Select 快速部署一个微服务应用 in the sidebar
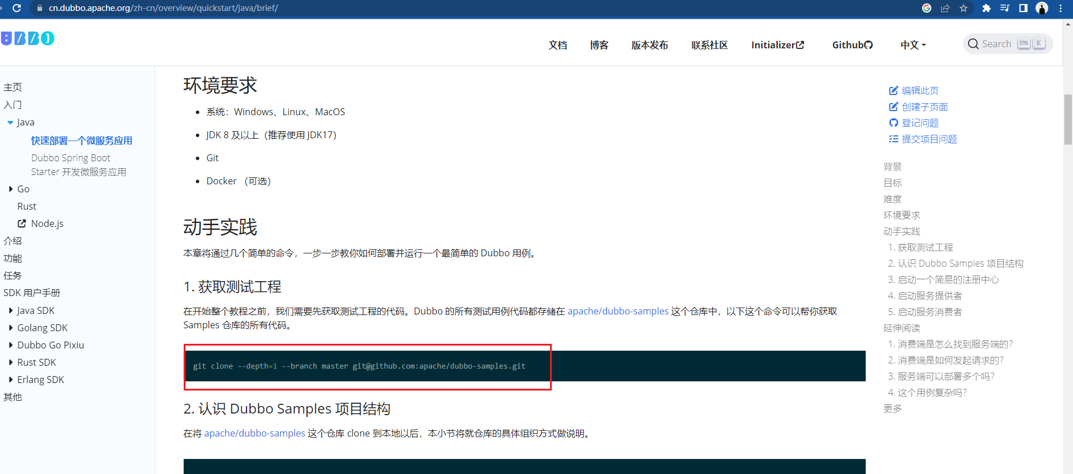1073x474 pixels. point(82,141)
